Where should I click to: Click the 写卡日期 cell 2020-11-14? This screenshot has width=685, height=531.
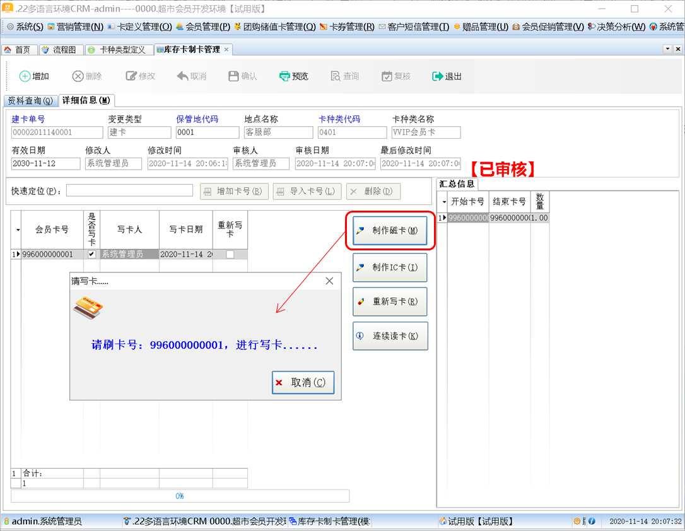[x=185, y=254]
